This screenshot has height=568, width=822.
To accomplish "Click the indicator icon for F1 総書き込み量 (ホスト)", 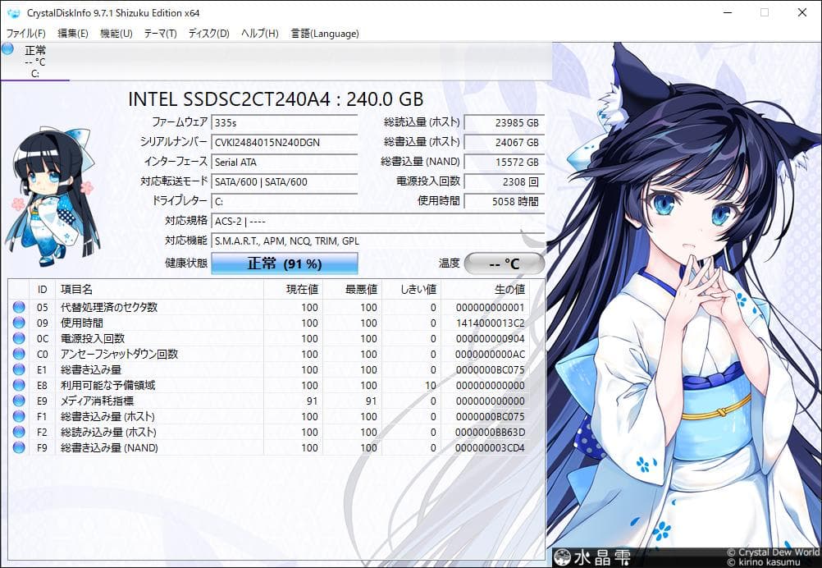I will pyautogui.click(x=18, y=416).
